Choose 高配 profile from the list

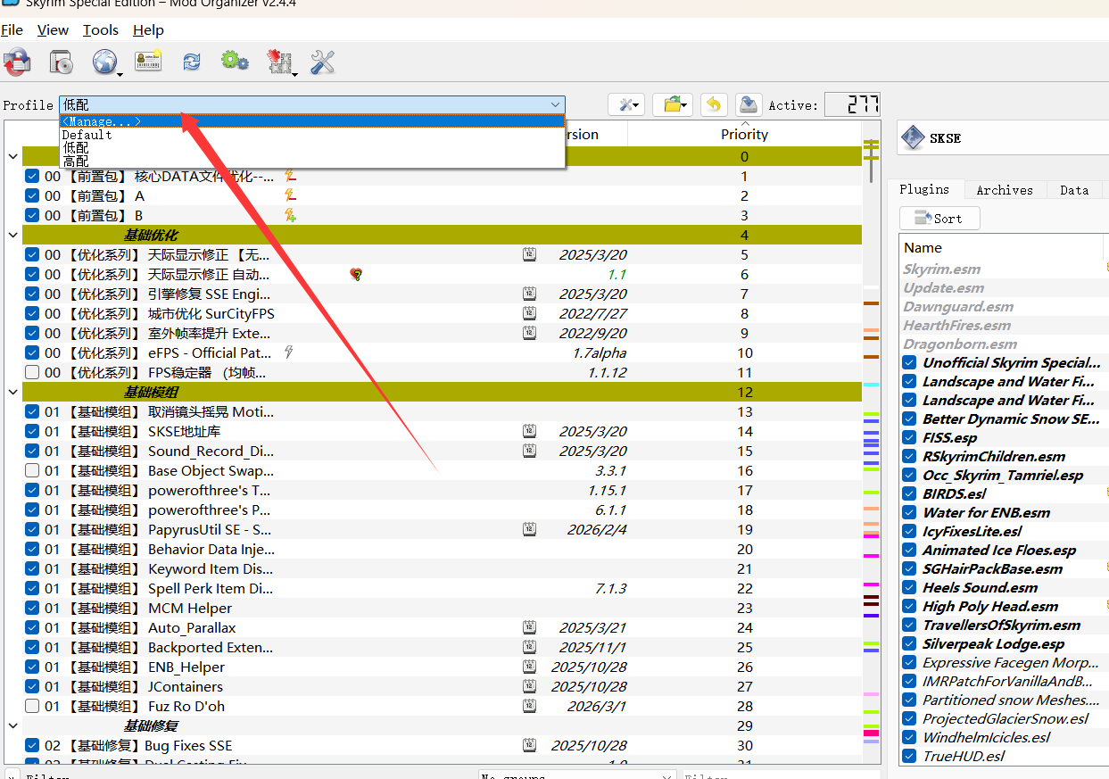(x=76, y=162)
